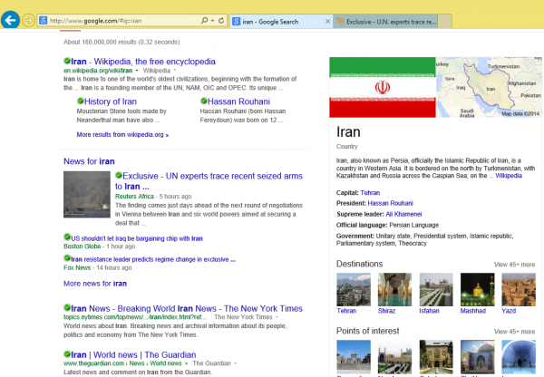544x377 pixels.
Task: Close the iran - Google Search tab
Action: (x=327, y=22)
